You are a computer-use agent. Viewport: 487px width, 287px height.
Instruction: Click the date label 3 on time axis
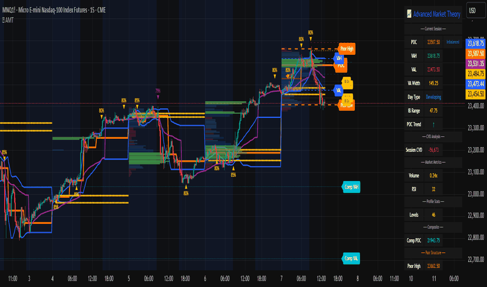pyautogui.click(x=29, y=279)
